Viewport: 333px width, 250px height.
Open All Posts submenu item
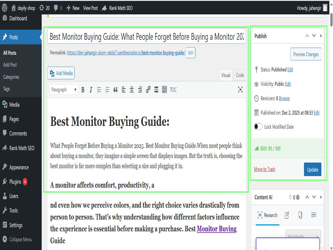[x=10, y=53]
